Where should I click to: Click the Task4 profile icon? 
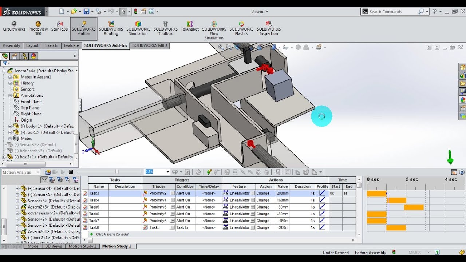tap(322, 200)
